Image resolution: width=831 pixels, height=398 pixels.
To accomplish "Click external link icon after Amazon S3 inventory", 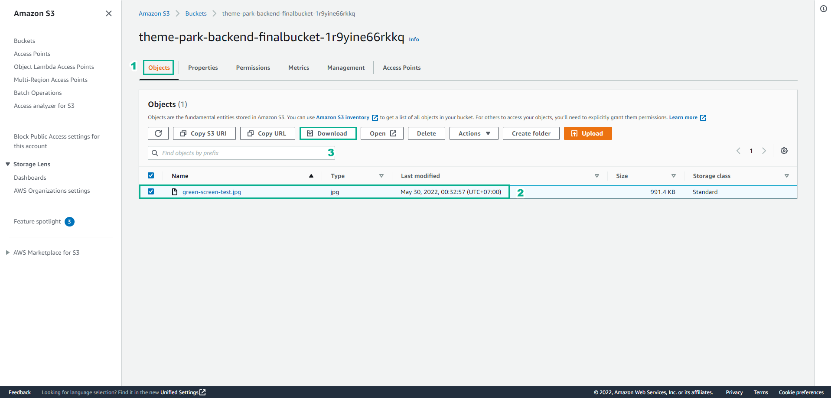I will coord(375,118).
